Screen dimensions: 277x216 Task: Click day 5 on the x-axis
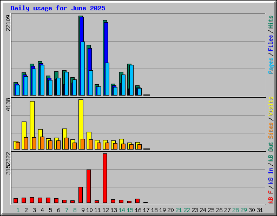[x=50, y=210]
